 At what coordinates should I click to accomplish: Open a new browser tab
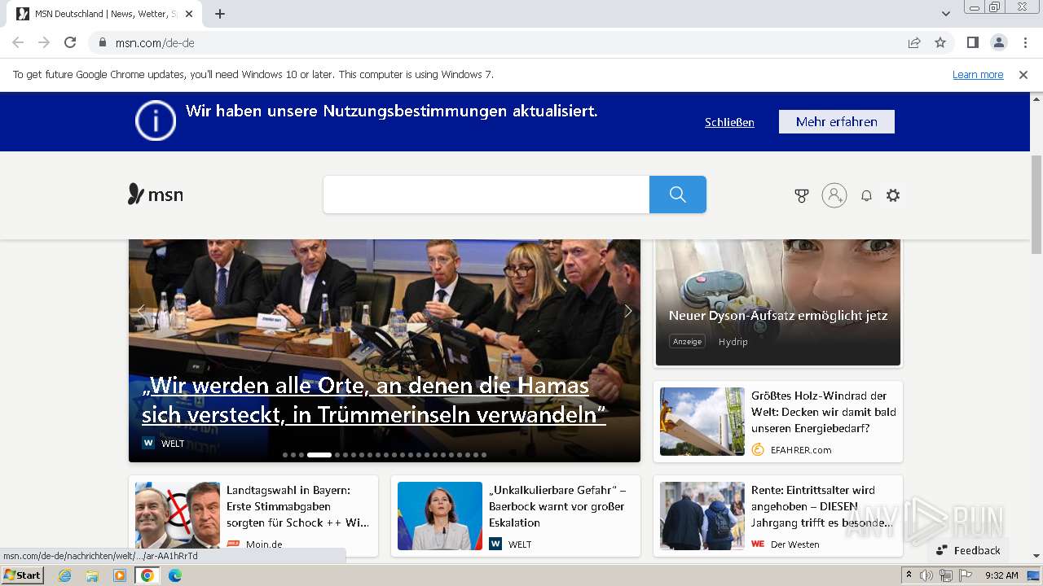pos(220,14)
